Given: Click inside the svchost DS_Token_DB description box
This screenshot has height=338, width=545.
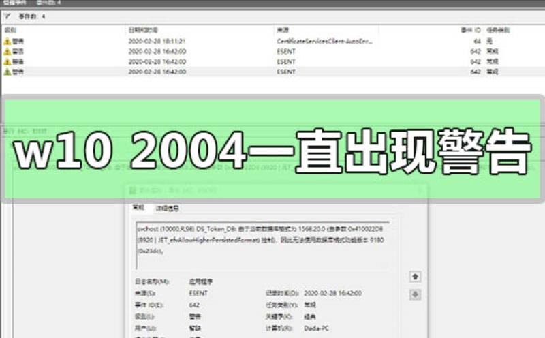Looking at the screenshot, I should (262, 245).
